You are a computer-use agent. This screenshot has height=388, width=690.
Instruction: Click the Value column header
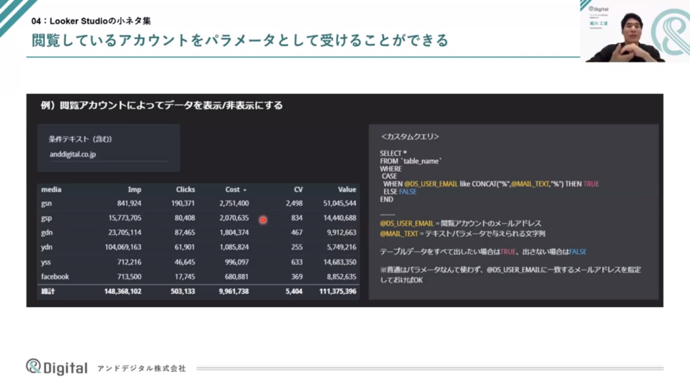pyautogui.click(x=346, y=190)
